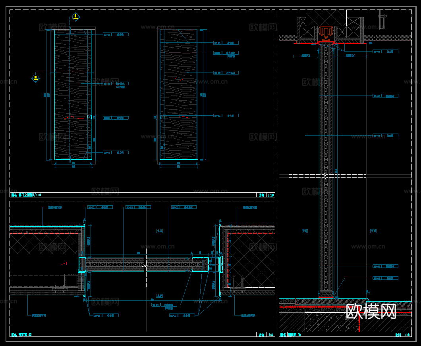Pick red sliding arrow on left door elevation
Image resolution: width=421 pixels, height=346 pixels.
coord(74,117)
